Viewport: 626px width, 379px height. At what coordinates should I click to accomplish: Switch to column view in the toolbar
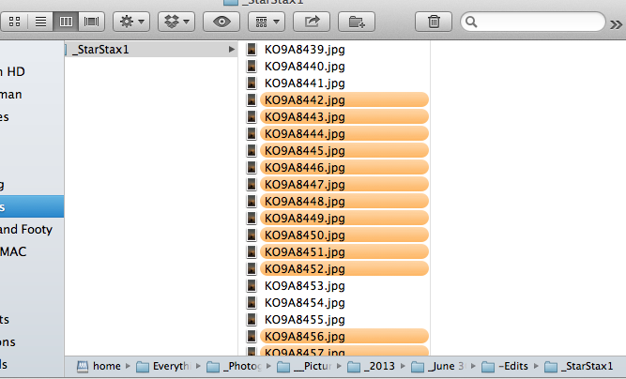[x=68, y=21]
